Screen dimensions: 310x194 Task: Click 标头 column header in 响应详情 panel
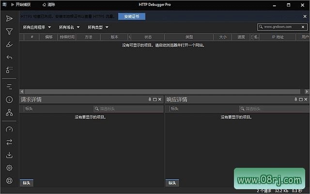point(204,109)
